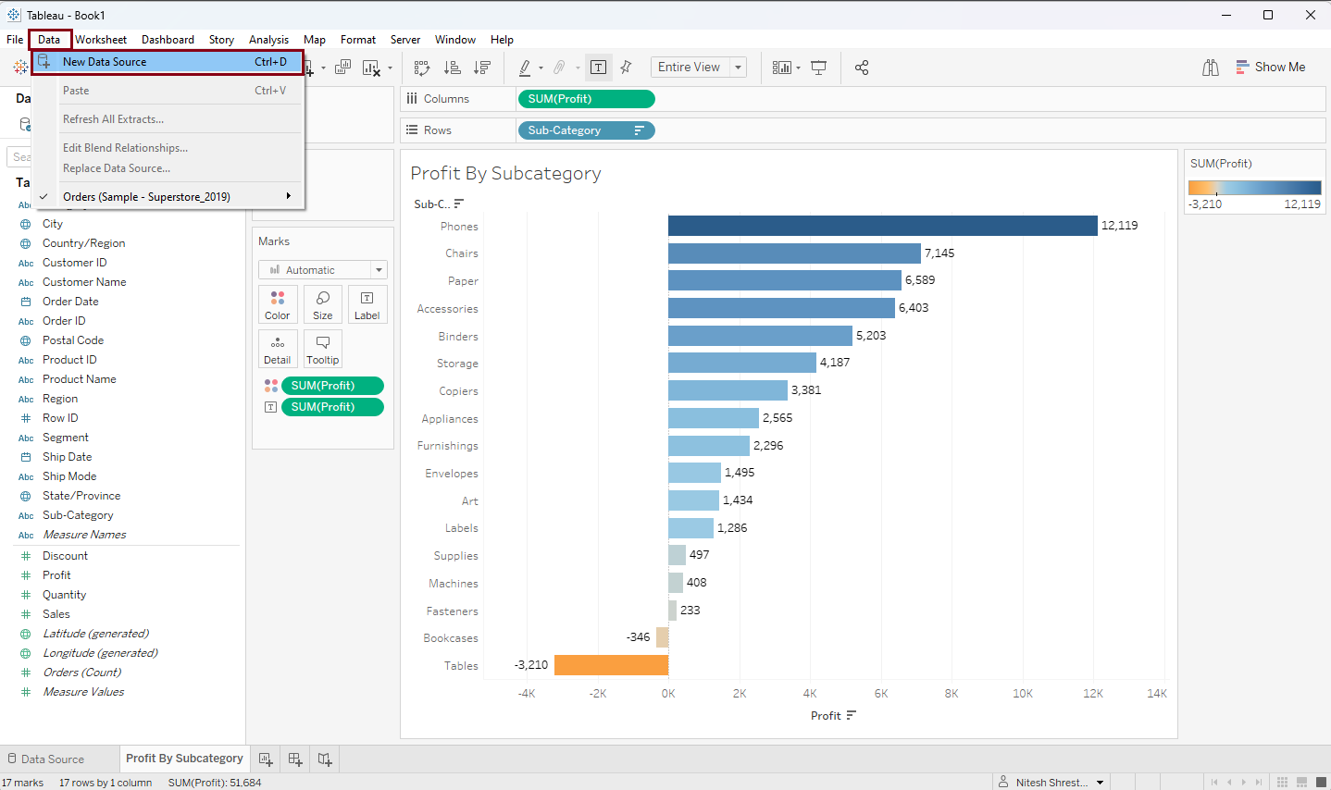
Task: Click the Show Me button
Action: (1272, 67)
